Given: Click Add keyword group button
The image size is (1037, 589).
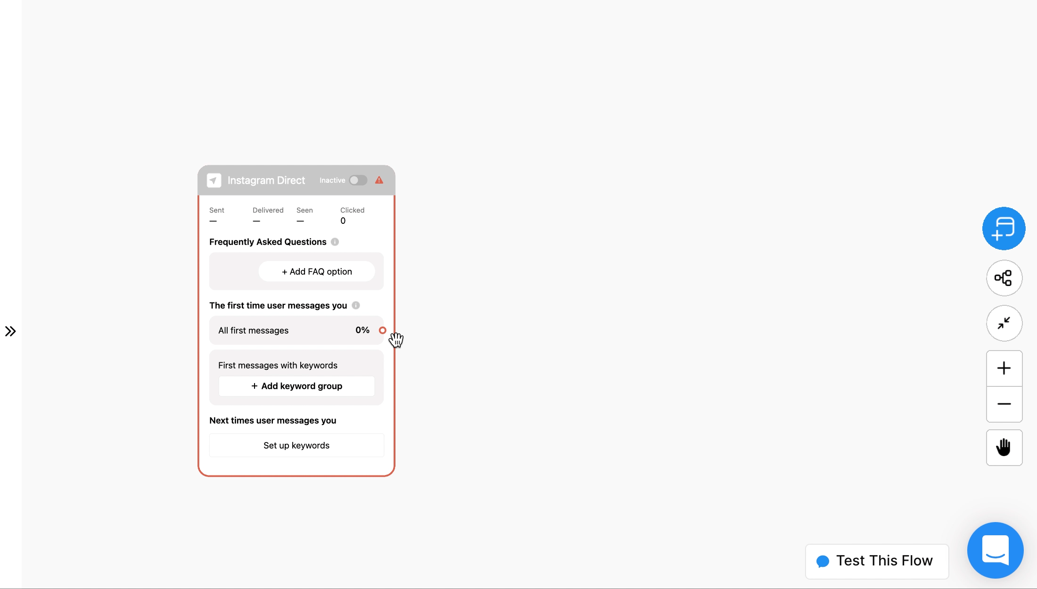Looking at the screenshot, I should (x=296, y=385).
